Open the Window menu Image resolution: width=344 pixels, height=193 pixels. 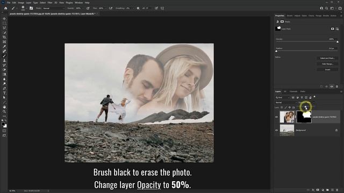tap(79, 3)
